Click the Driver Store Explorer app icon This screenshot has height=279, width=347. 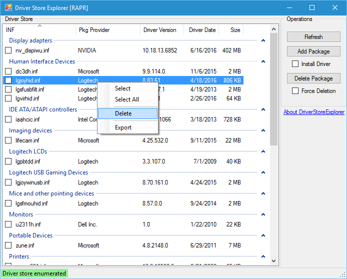[7, 7]
